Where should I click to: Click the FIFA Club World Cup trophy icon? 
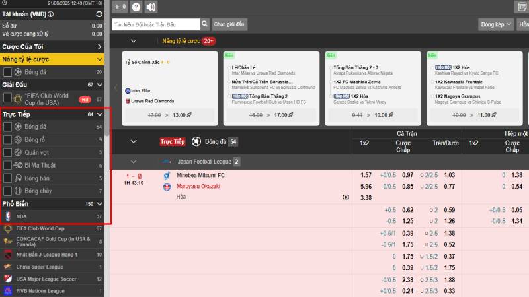click(x=7, y=228)
